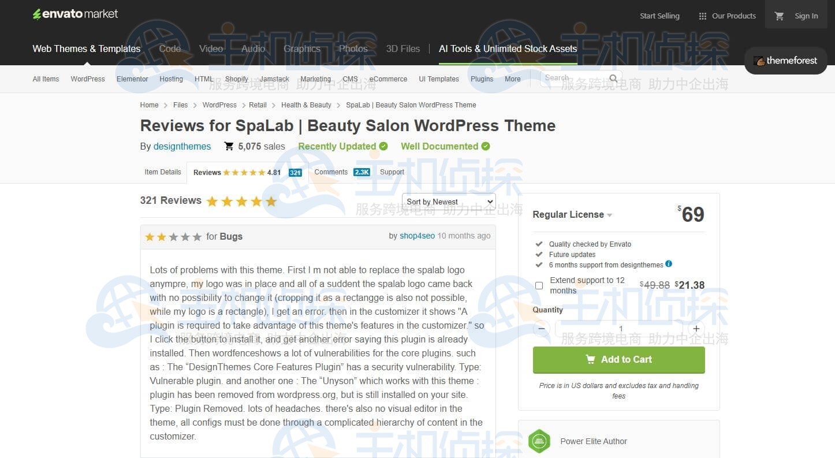Switch to the Item Details tab

coord(163,172)
